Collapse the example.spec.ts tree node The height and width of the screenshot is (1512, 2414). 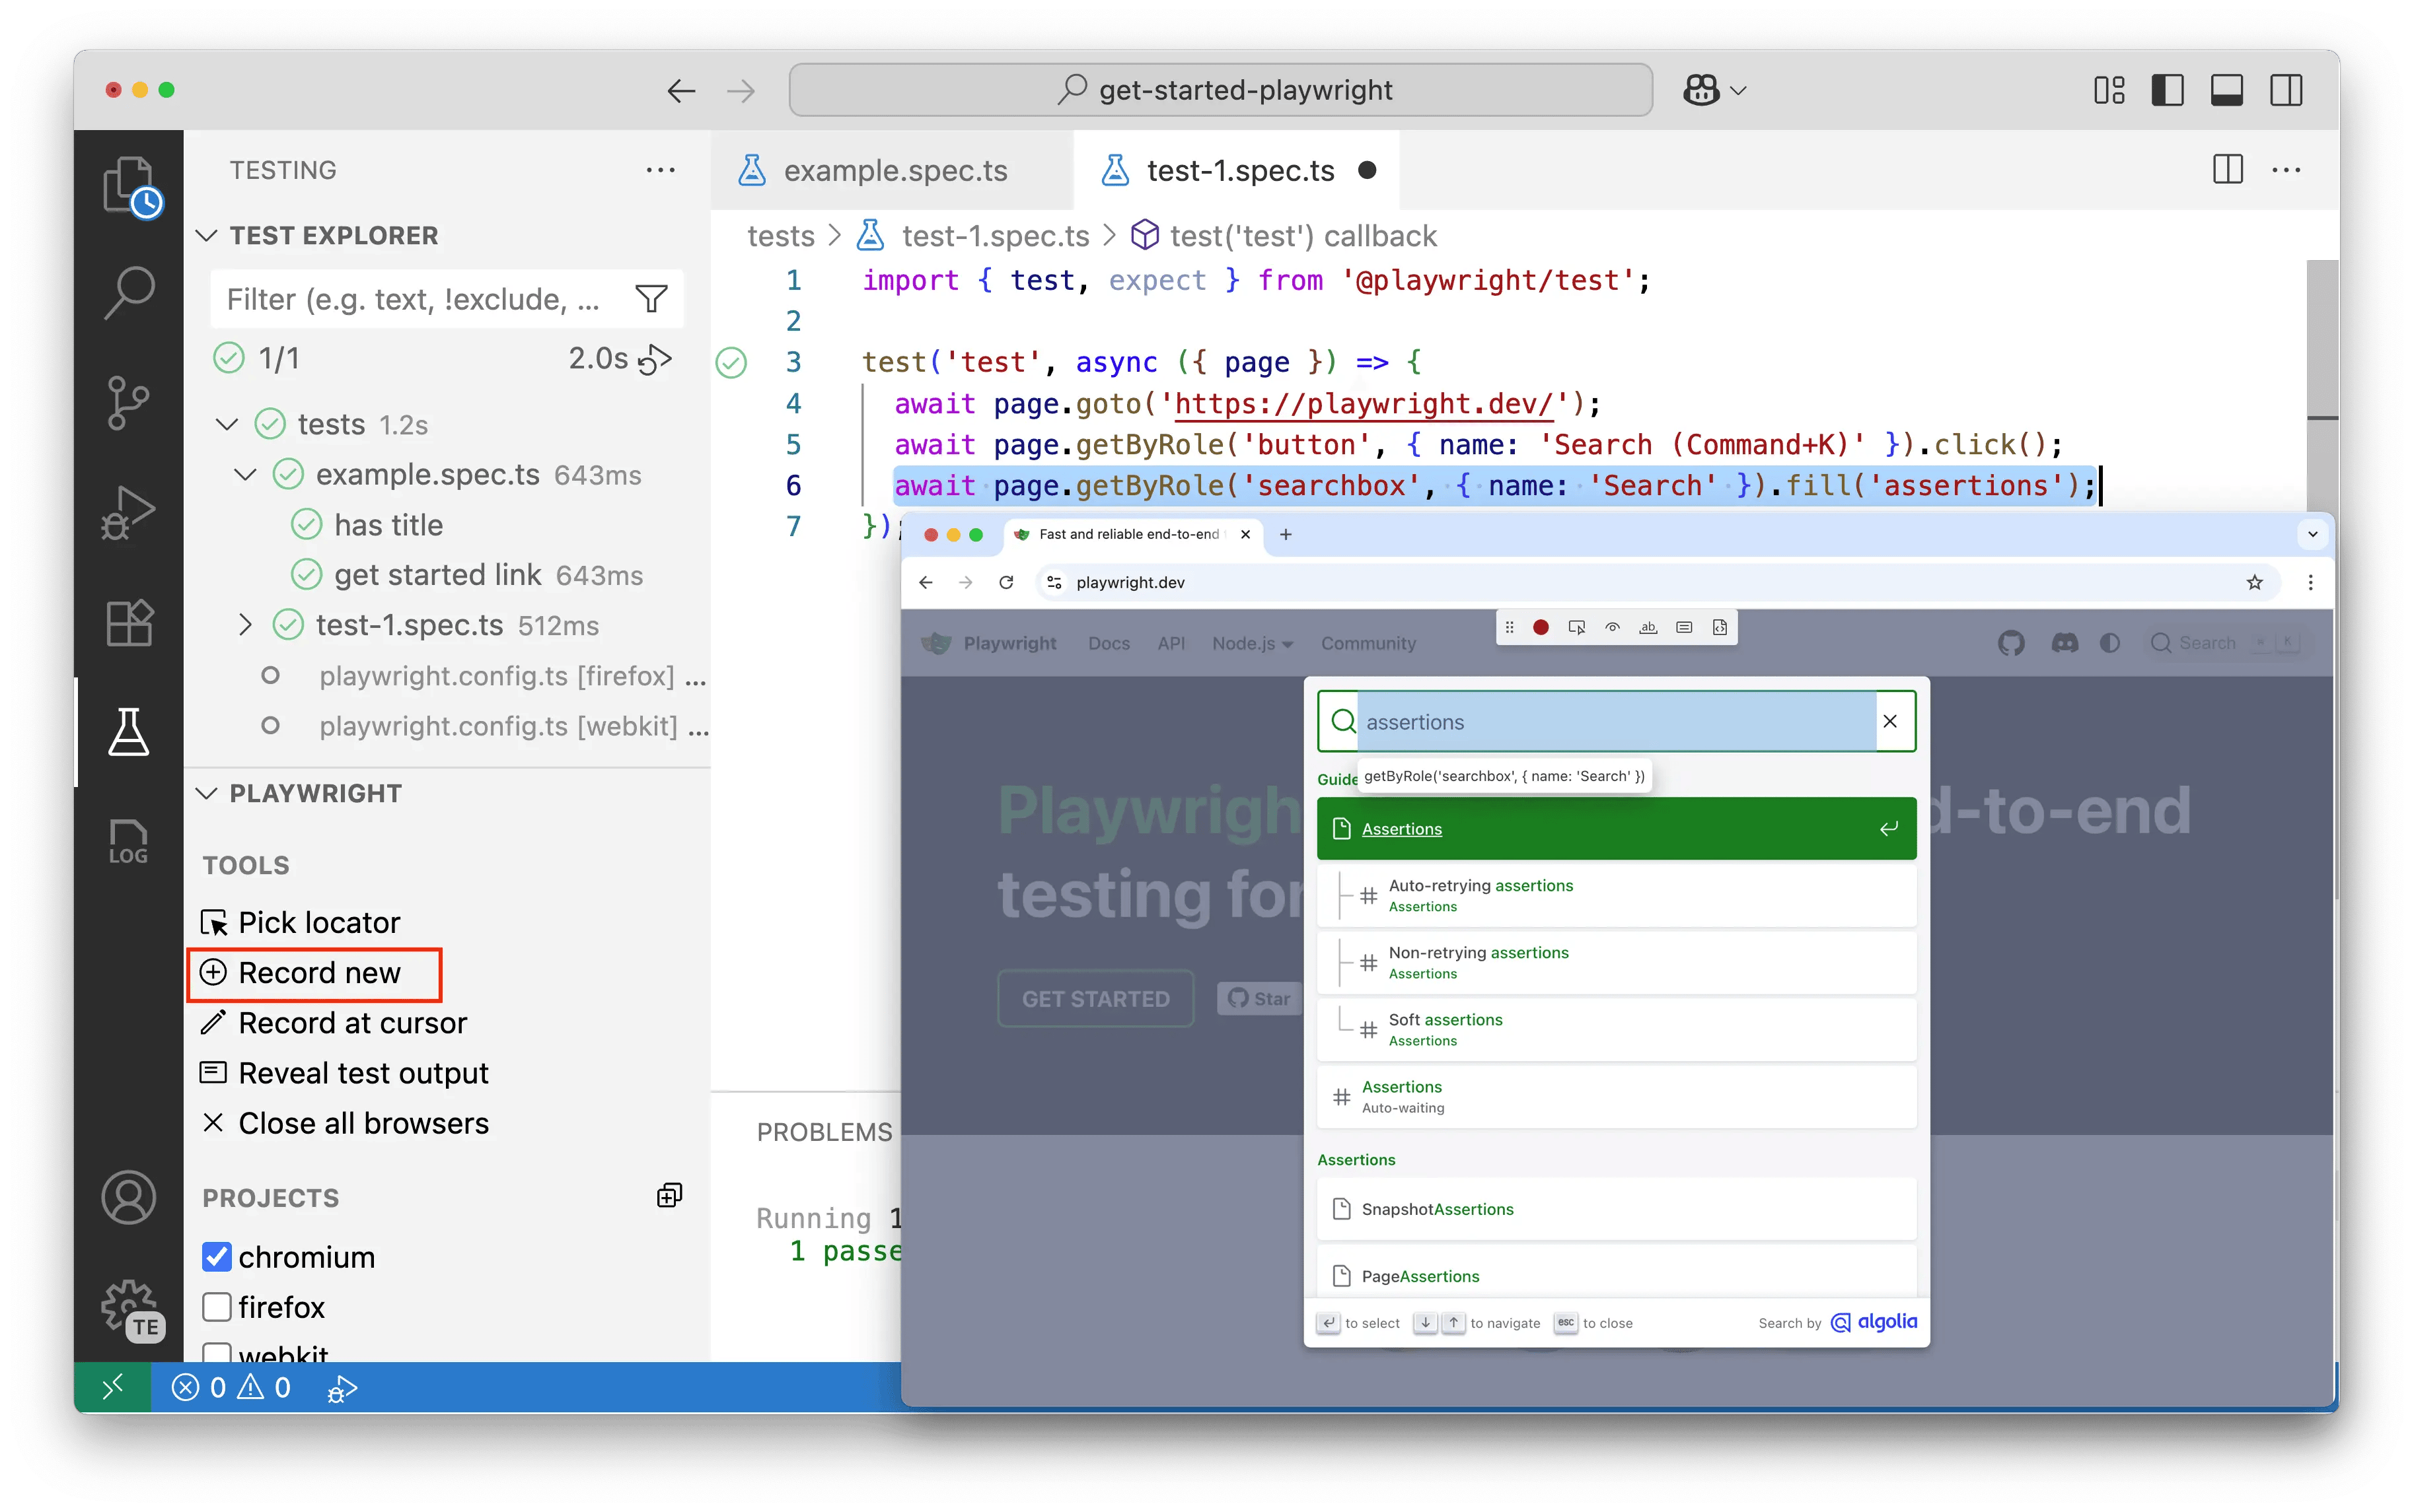point(246,474)
